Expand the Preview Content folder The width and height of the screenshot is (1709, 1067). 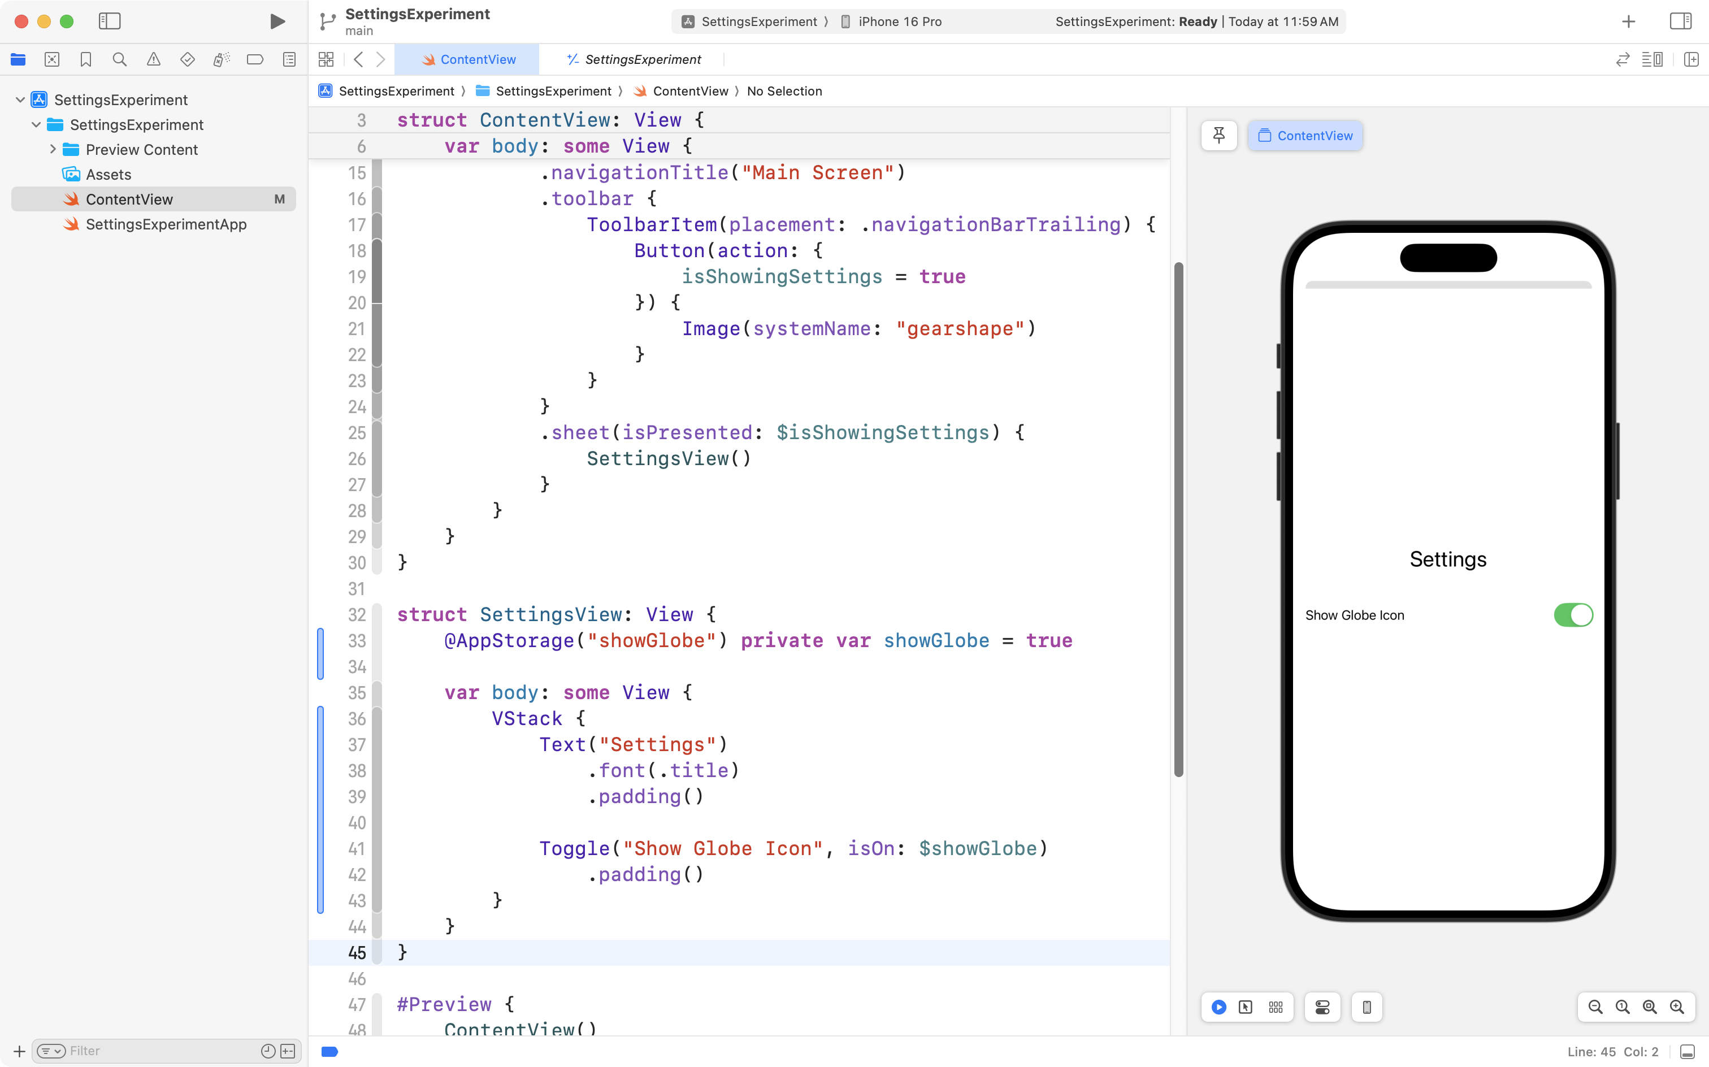[x=53, y=150]
